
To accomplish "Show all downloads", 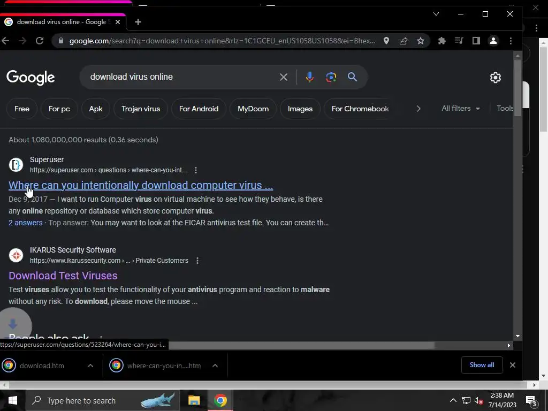I will click(x=482, y=365).
